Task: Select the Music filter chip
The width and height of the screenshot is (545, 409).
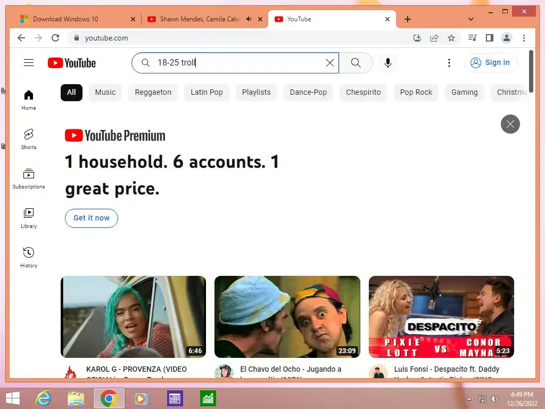Action: pos(105,93)
